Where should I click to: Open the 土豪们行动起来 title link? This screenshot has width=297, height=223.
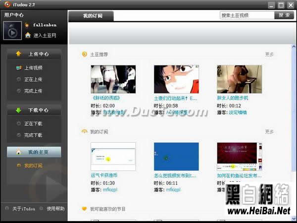coord(175,98)
